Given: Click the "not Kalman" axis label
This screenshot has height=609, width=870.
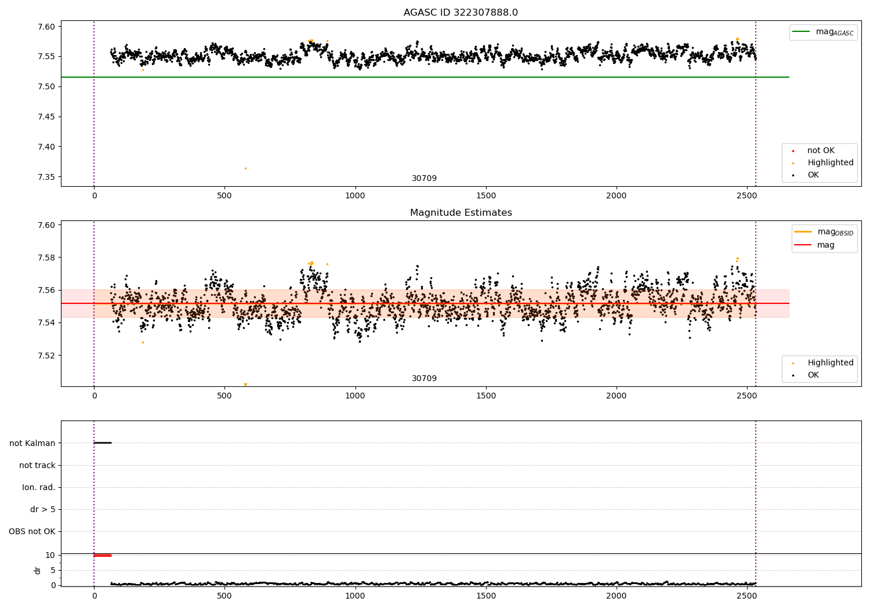Looking at the screenshot, I should pyautogui.click(x=32, y=443).
